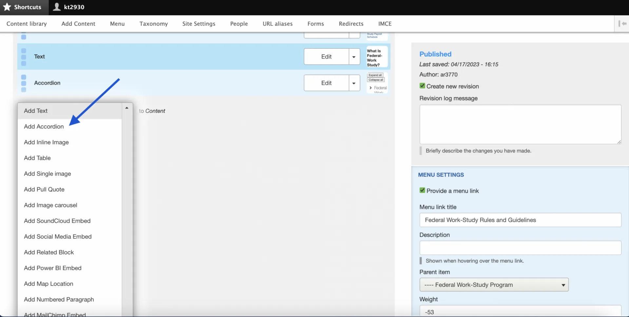
Task: Pick Add Map Location option
Action: click(x=70, y=284)
